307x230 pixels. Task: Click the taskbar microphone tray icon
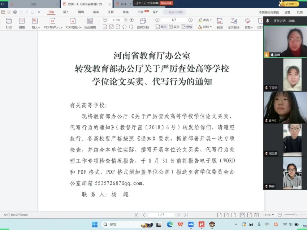tap(259, 224)
